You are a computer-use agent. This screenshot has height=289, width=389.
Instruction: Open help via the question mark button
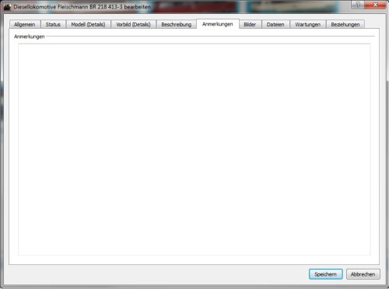(358, 5)
